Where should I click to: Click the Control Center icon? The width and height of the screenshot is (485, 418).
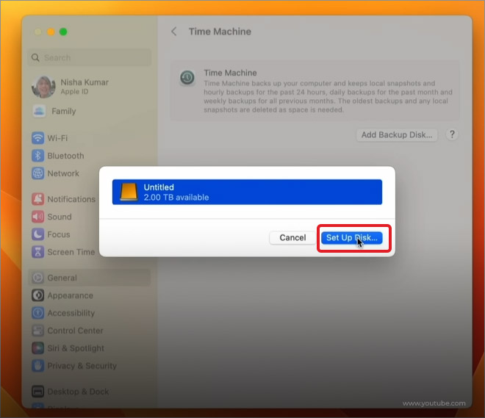(37, 331)
